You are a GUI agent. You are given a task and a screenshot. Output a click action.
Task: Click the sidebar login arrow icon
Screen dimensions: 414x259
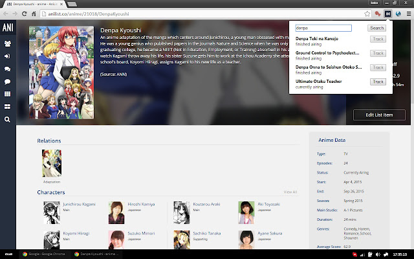pyautogui.click(x=7, y=56)
